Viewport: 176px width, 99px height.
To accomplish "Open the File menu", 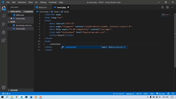I will pos(8,2).
